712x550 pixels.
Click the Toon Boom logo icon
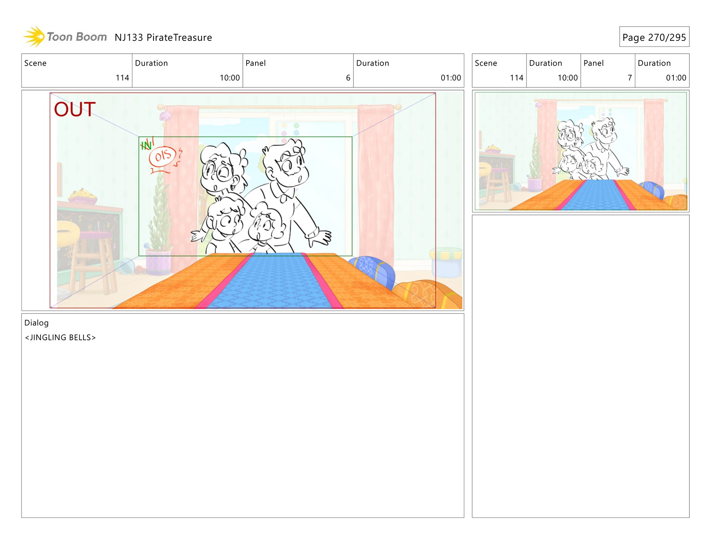34,37
